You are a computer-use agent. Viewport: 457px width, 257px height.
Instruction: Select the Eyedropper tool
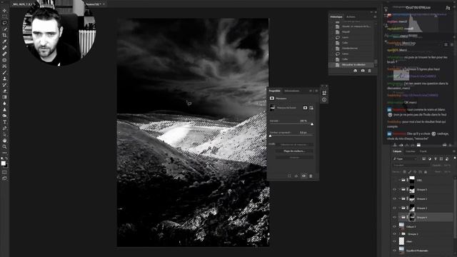(4, 41)
